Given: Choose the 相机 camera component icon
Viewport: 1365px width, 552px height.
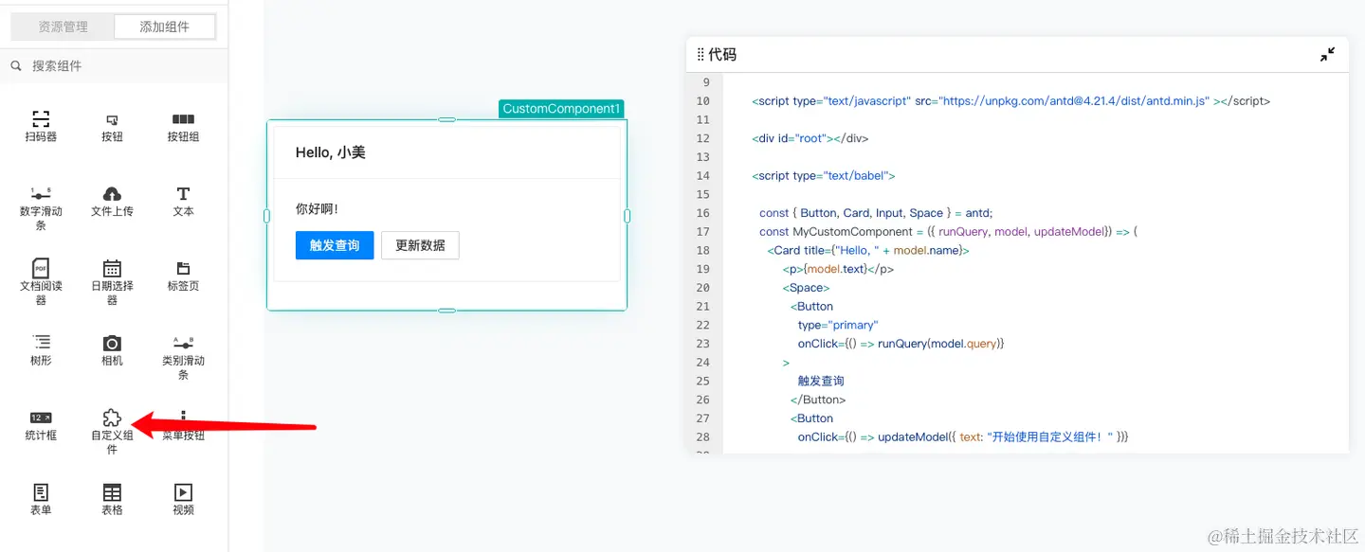Looking at the screenshot, I should pos(112,343).
